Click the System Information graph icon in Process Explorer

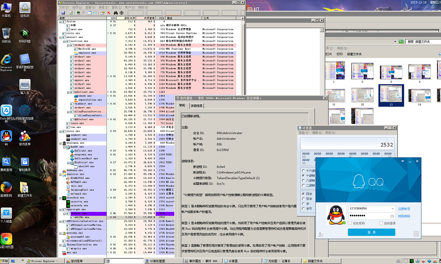[79, 13]
